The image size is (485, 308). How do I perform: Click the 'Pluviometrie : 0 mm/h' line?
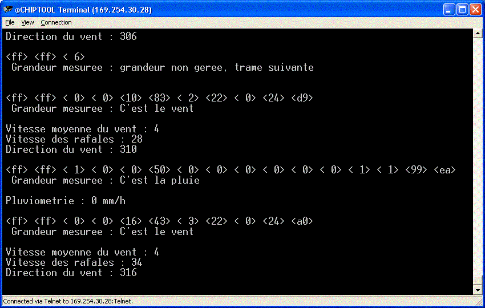click(65, 201)
